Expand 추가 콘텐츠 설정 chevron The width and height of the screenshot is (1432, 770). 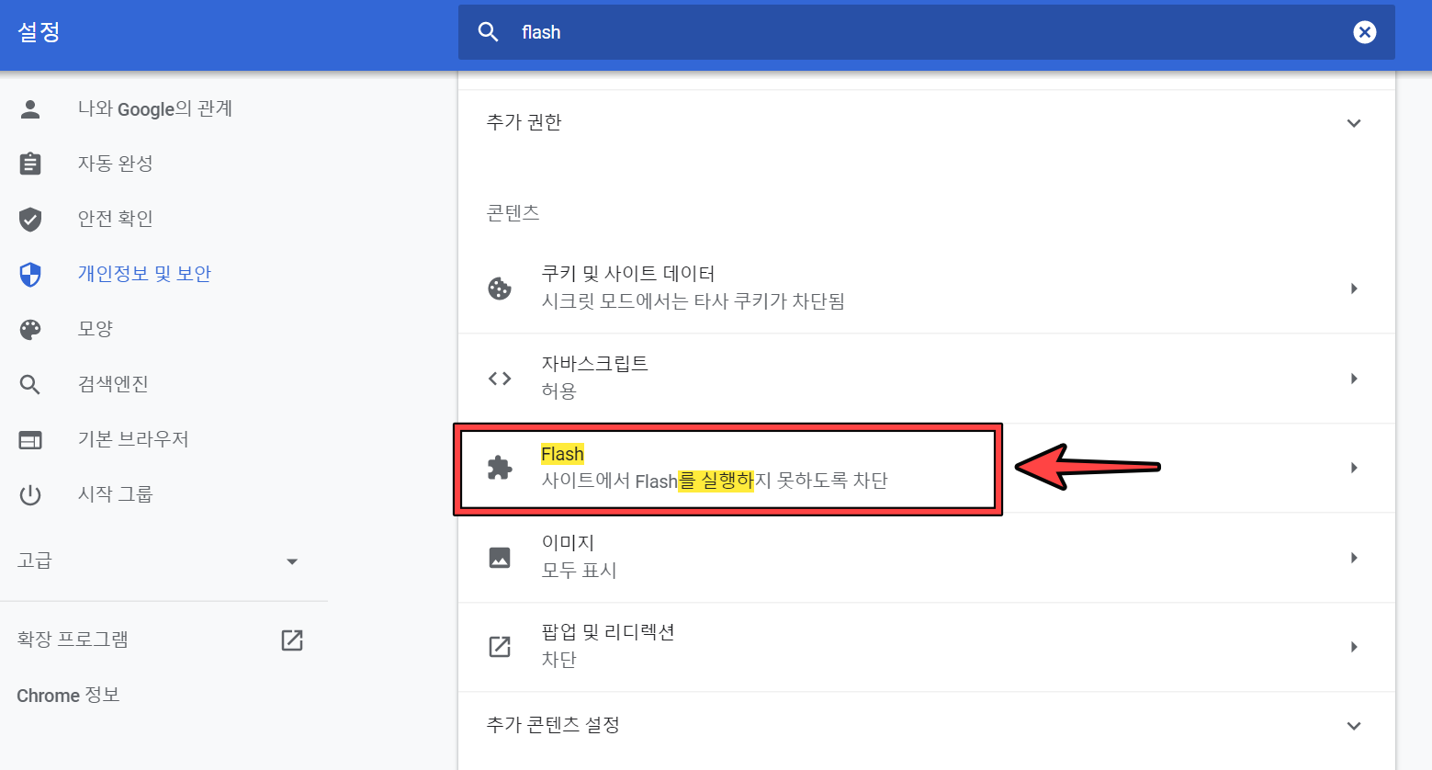coord(1354,726)
